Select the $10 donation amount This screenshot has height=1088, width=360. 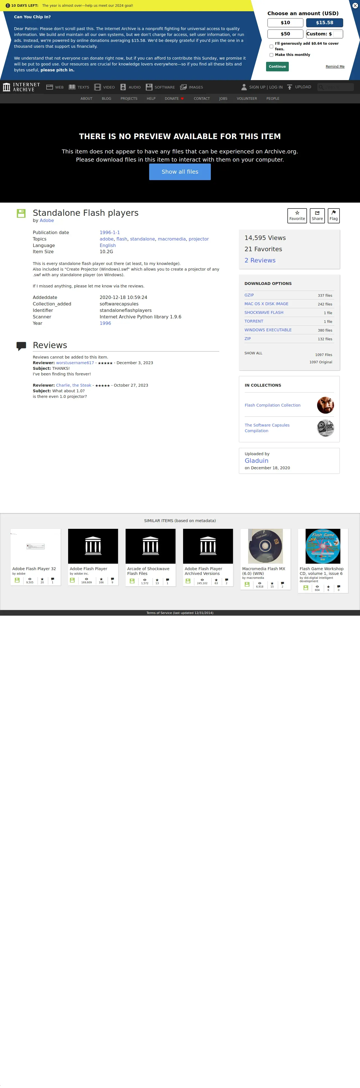285,23
